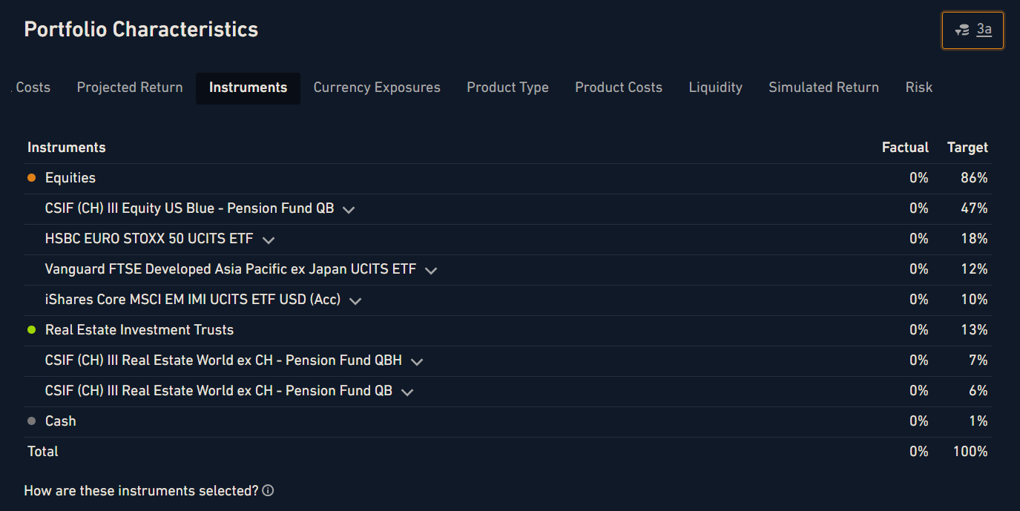Click the grey Cash category dot
Screen dimensions: 1020x511
[31, 421]
